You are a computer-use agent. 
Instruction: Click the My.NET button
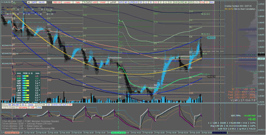click(16, 105)
